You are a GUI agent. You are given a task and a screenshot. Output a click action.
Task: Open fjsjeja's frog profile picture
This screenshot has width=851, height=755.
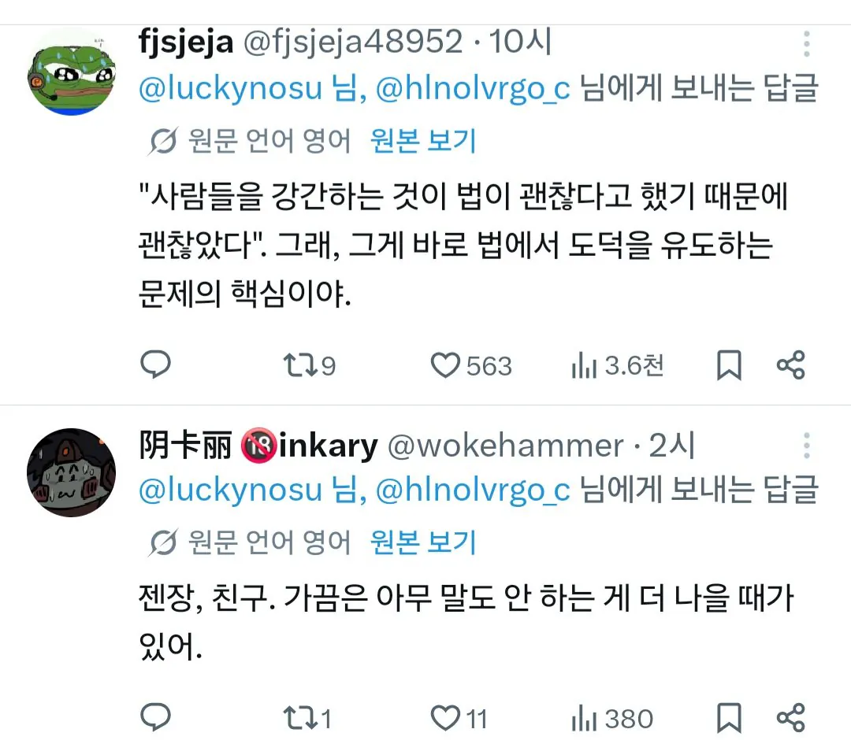(x=72, y=72)
